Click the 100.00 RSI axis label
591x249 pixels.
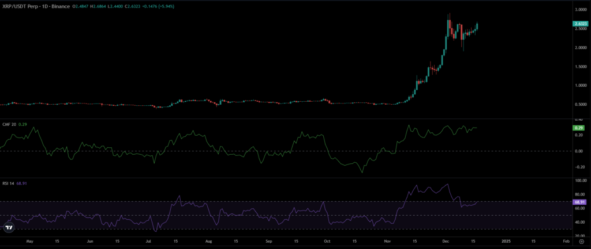coord(580,181)
